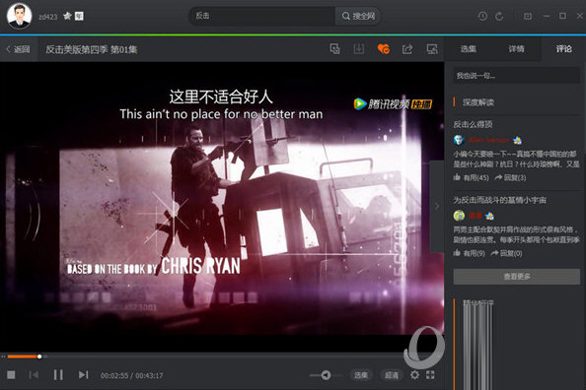The width and height of the screenshot is (586, 390).
Task: Skip to next episode button
Action: tap(83, 374)
